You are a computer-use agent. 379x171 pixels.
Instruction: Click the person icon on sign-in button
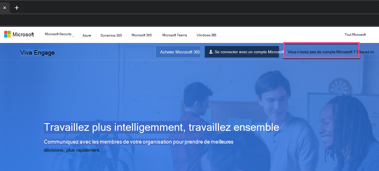pyautogui.click(x=211, y=52)
